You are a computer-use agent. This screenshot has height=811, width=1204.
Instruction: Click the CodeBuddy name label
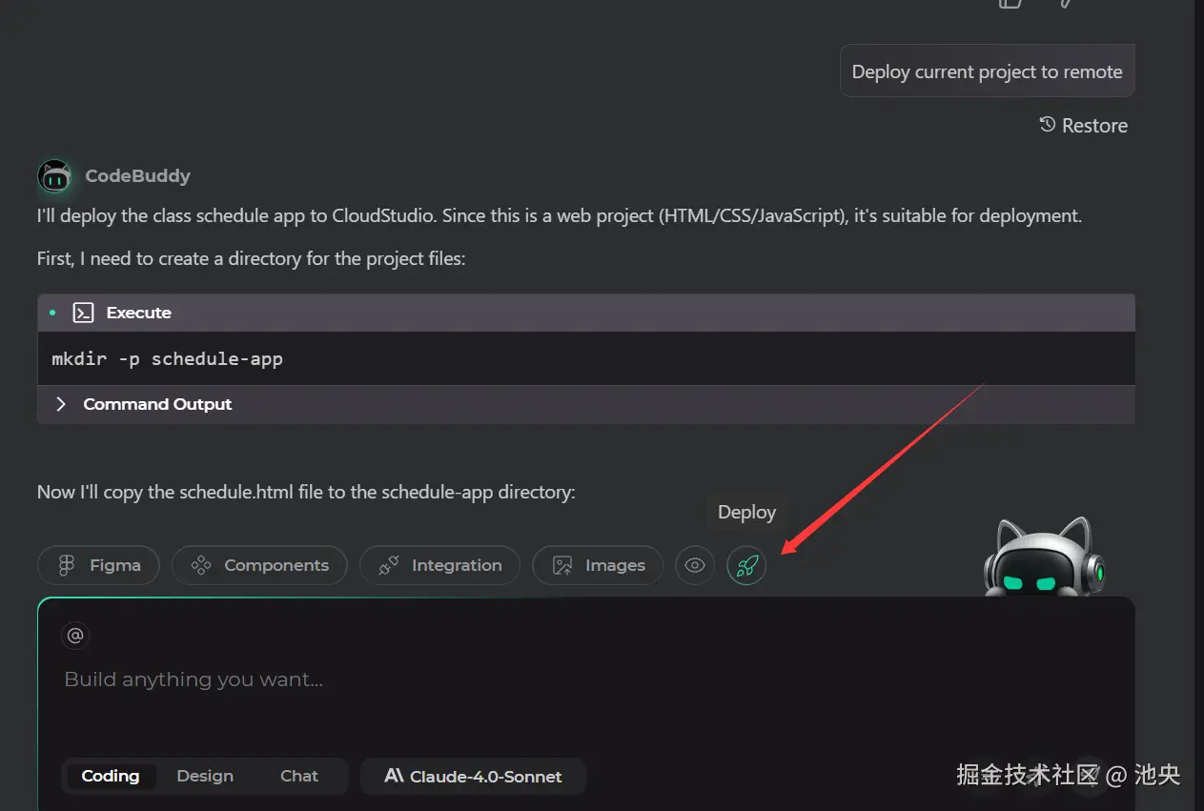137,176
